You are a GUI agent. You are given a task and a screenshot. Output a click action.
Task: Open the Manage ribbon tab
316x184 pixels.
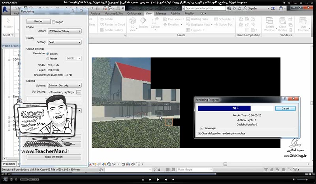pos(161,13)
